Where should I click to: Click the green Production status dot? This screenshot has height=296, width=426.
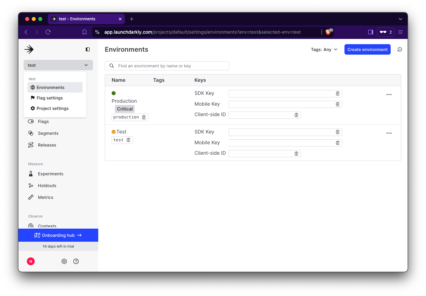[114, 93]
